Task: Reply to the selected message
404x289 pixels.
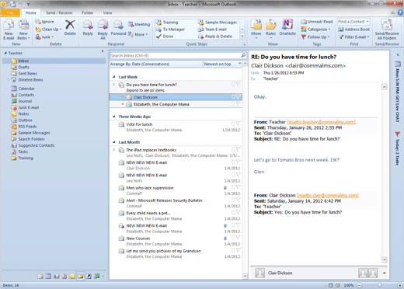Action: (x=88, y=28)
